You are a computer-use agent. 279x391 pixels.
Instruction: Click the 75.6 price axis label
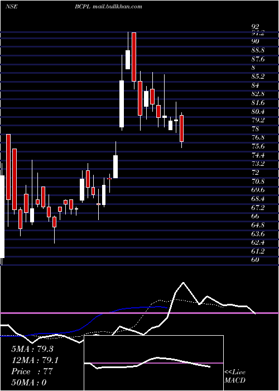tap(258, 146)
